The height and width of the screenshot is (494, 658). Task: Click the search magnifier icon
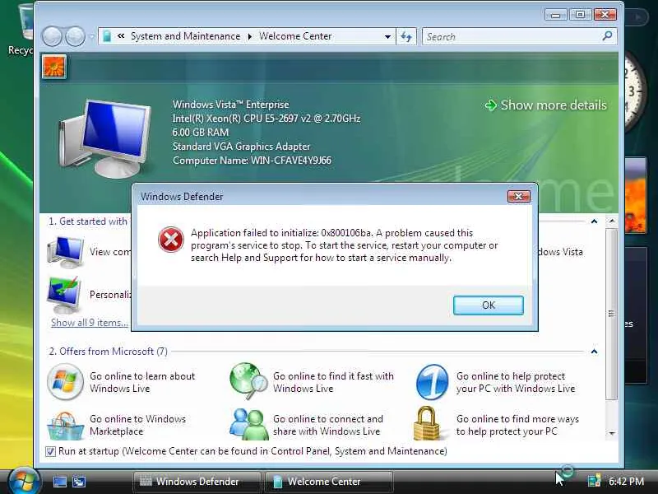coord(607,36)
